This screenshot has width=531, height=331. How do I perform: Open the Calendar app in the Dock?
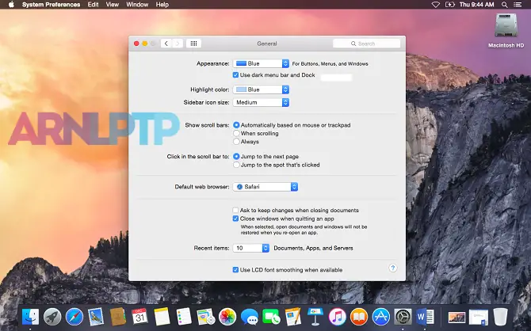(x=140, y=316)
